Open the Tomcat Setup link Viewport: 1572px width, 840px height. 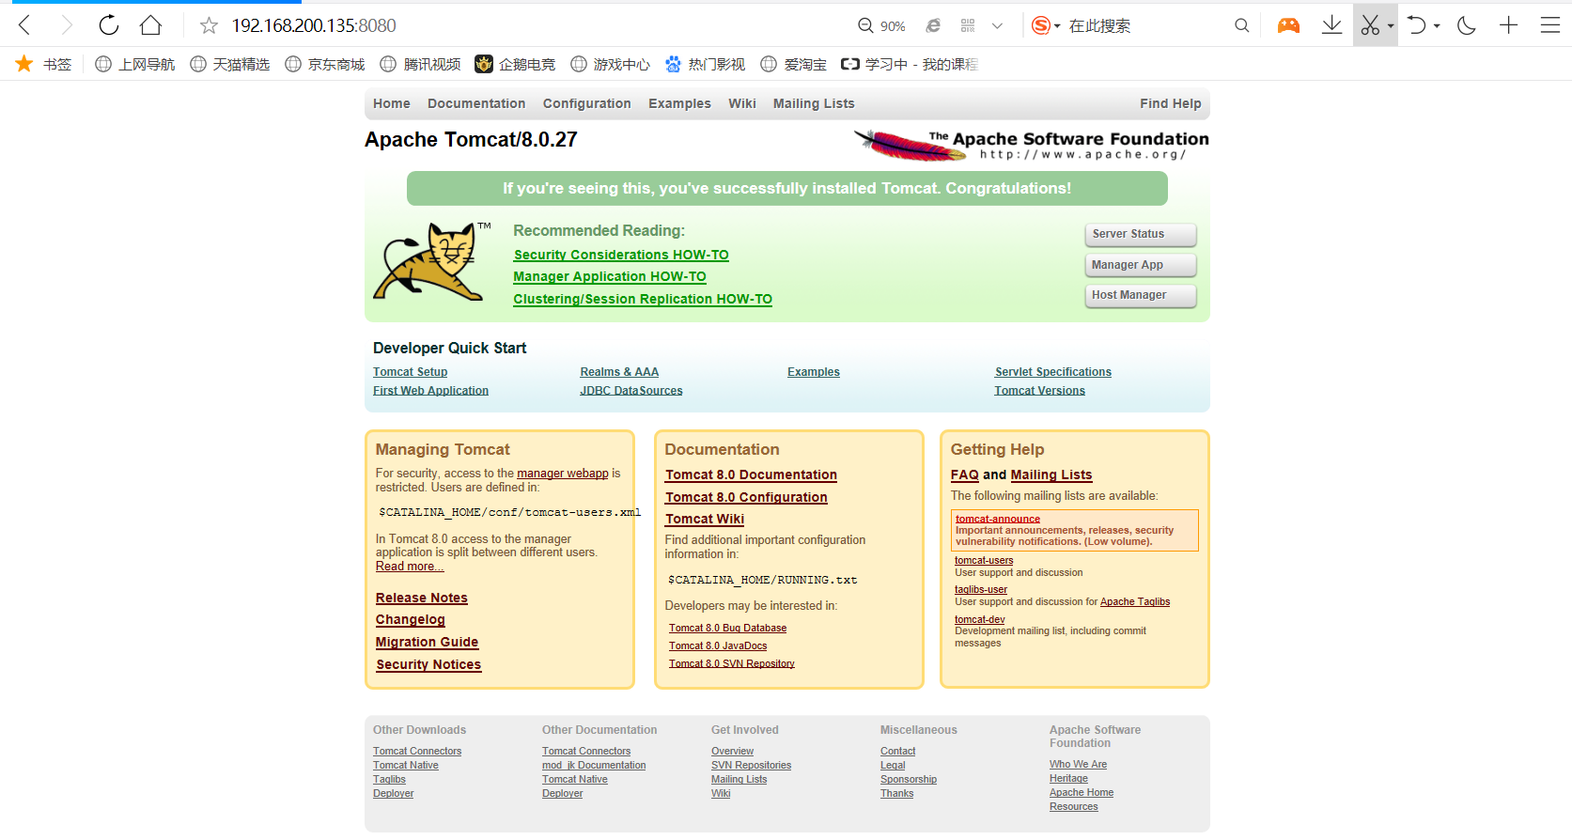(x=410, y=372)
